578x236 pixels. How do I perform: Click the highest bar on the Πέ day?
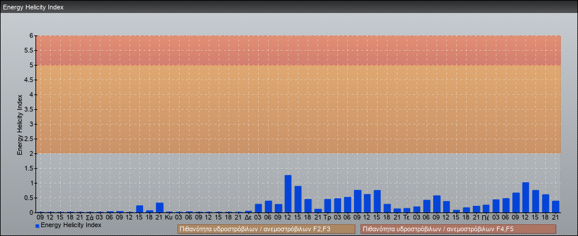click(x=525, y=198)
